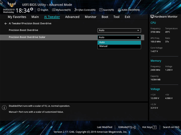
Task: Click the 18:34 clock time
Action: tap(23, 10)
